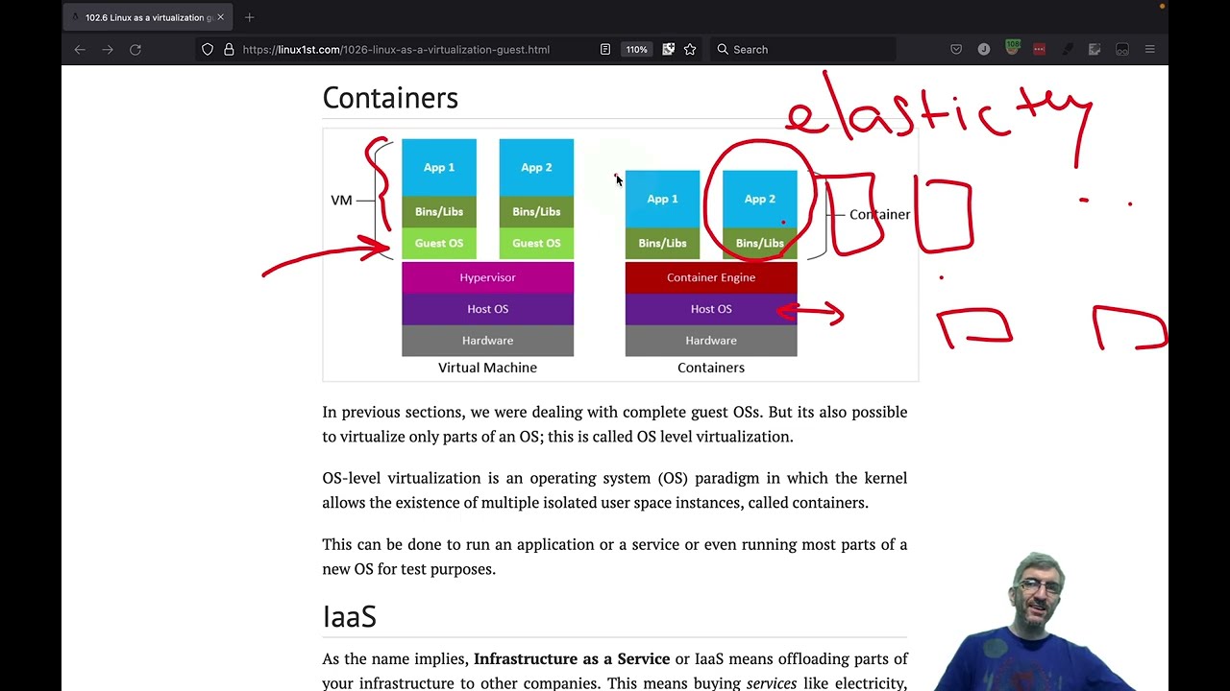Open the Firefox account avatar menu
Screen dimensions: 1230x691
coord(984,49)
